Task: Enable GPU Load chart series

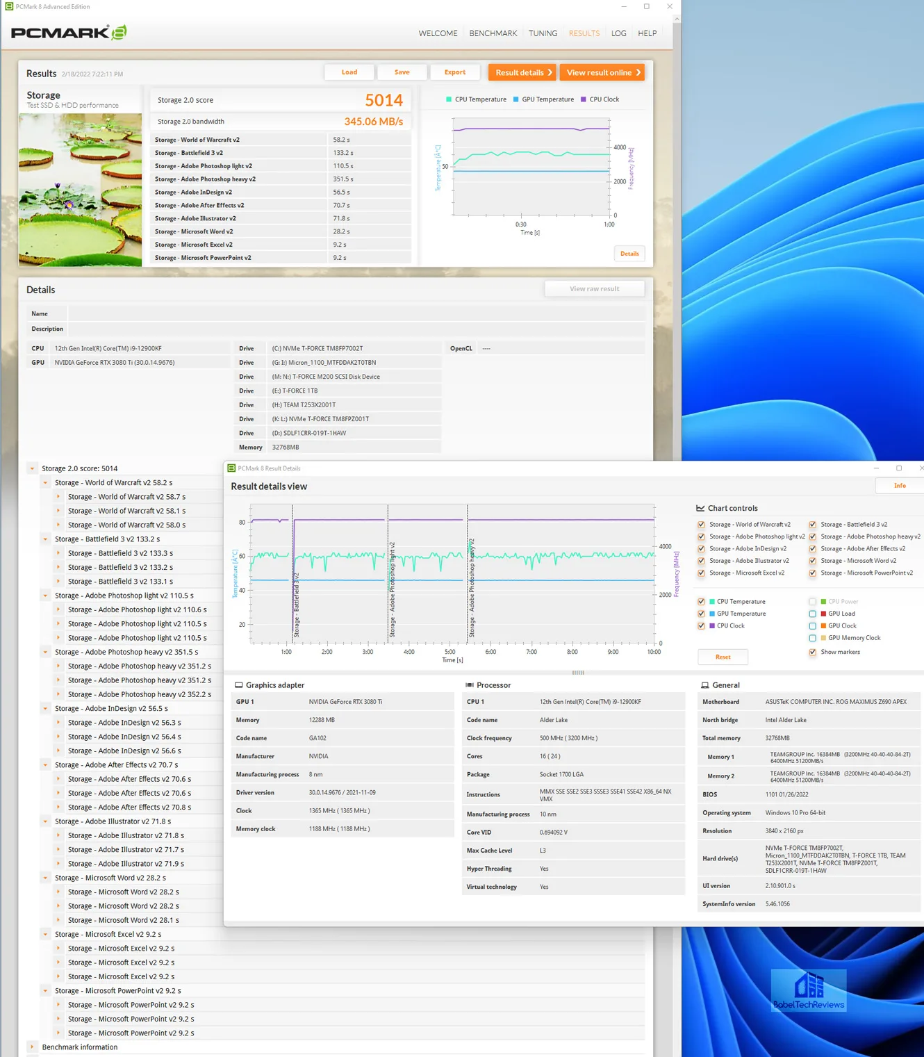Action: click(x=812, y=614)
